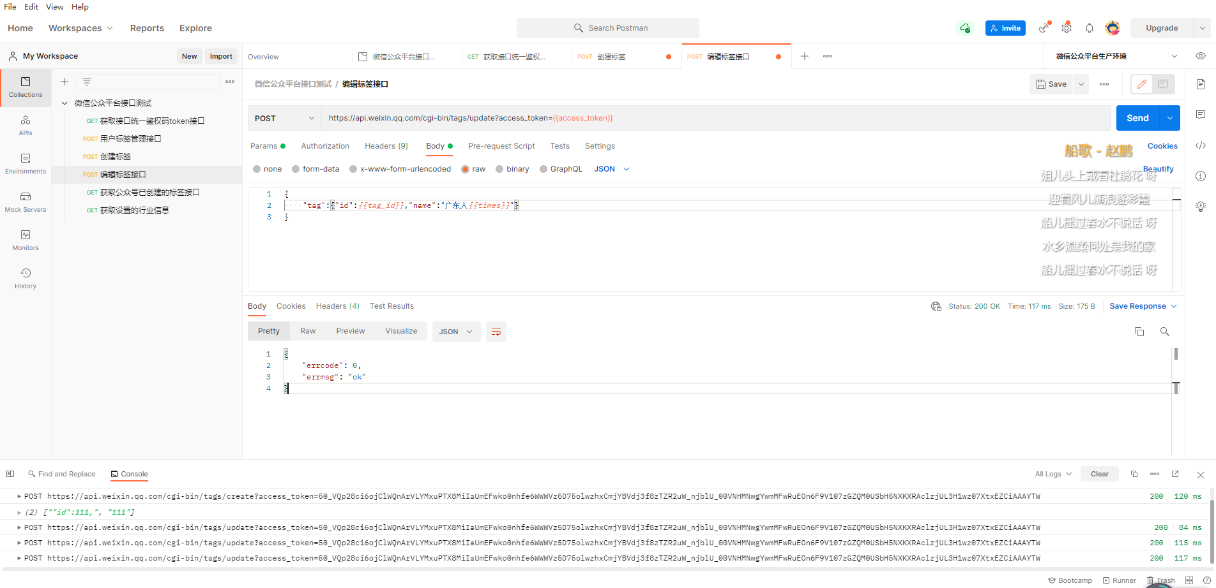The image size is (1216, 588).
Task: Select the binary body type
Action: [499, 169]
